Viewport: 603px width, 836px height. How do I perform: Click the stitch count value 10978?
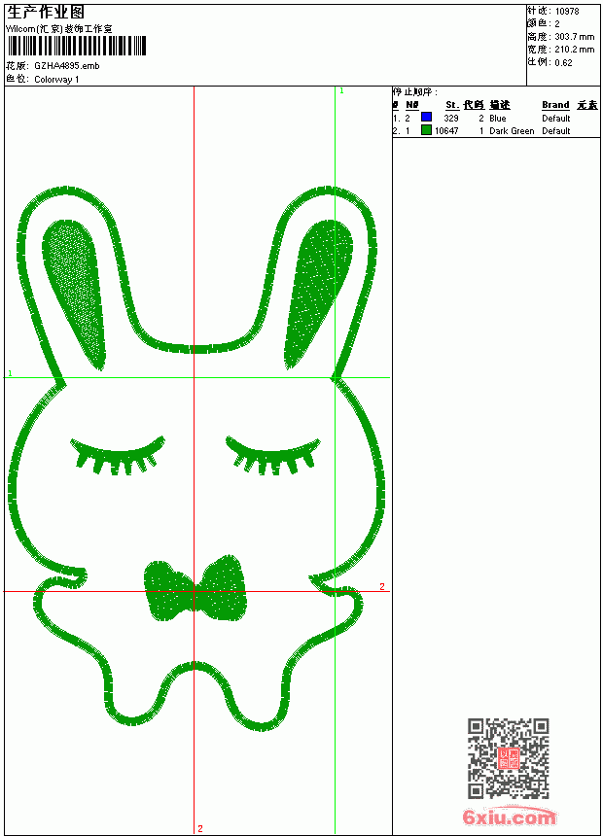coord(567,12)
